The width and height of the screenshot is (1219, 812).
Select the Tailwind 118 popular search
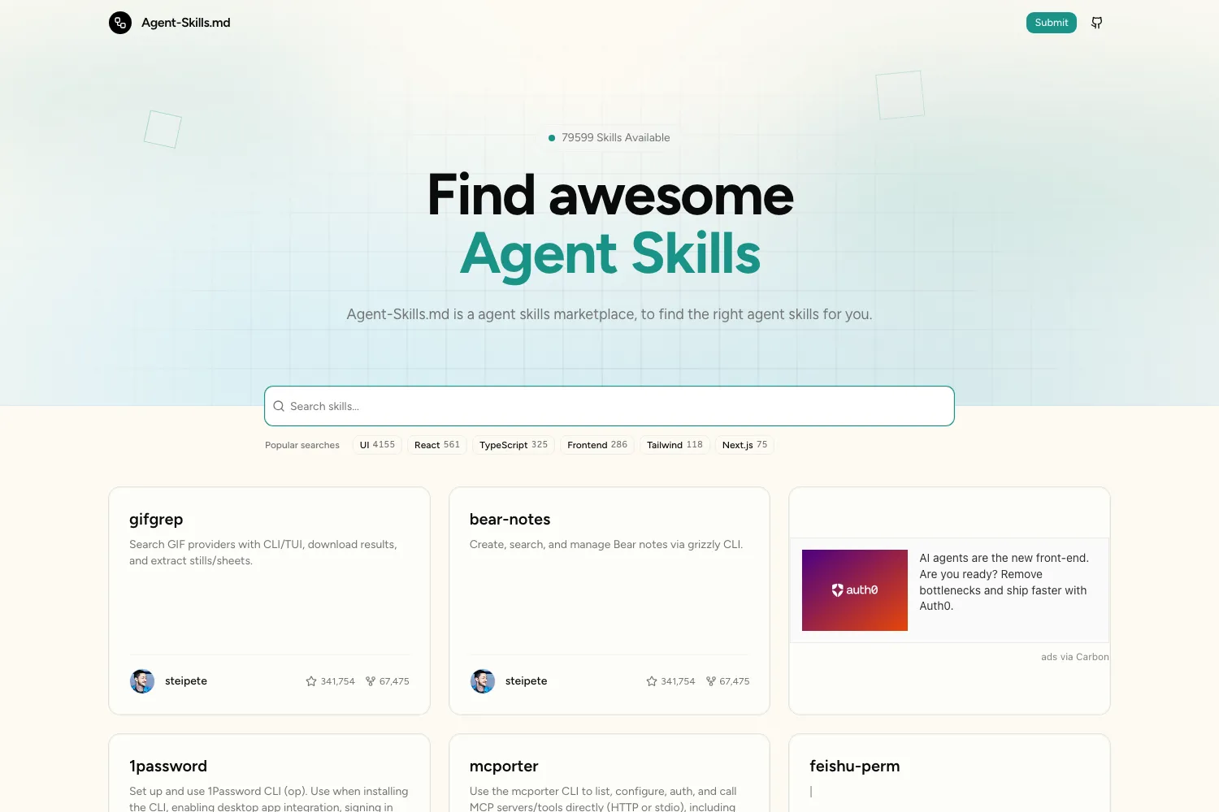(675, 445)
